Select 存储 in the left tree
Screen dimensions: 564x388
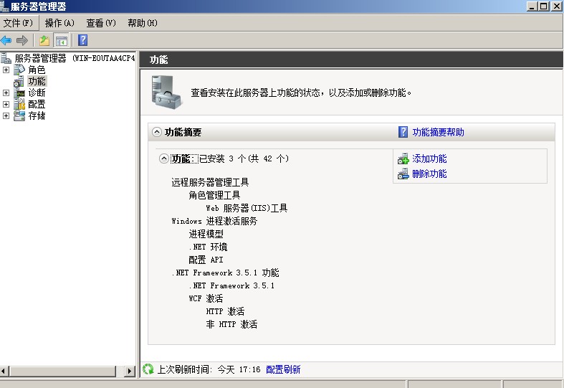[37, 116]
